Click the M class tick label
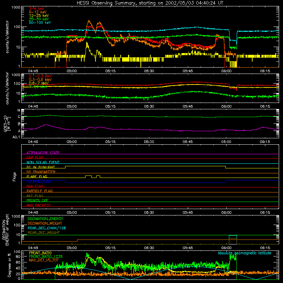 click(19, 110)
